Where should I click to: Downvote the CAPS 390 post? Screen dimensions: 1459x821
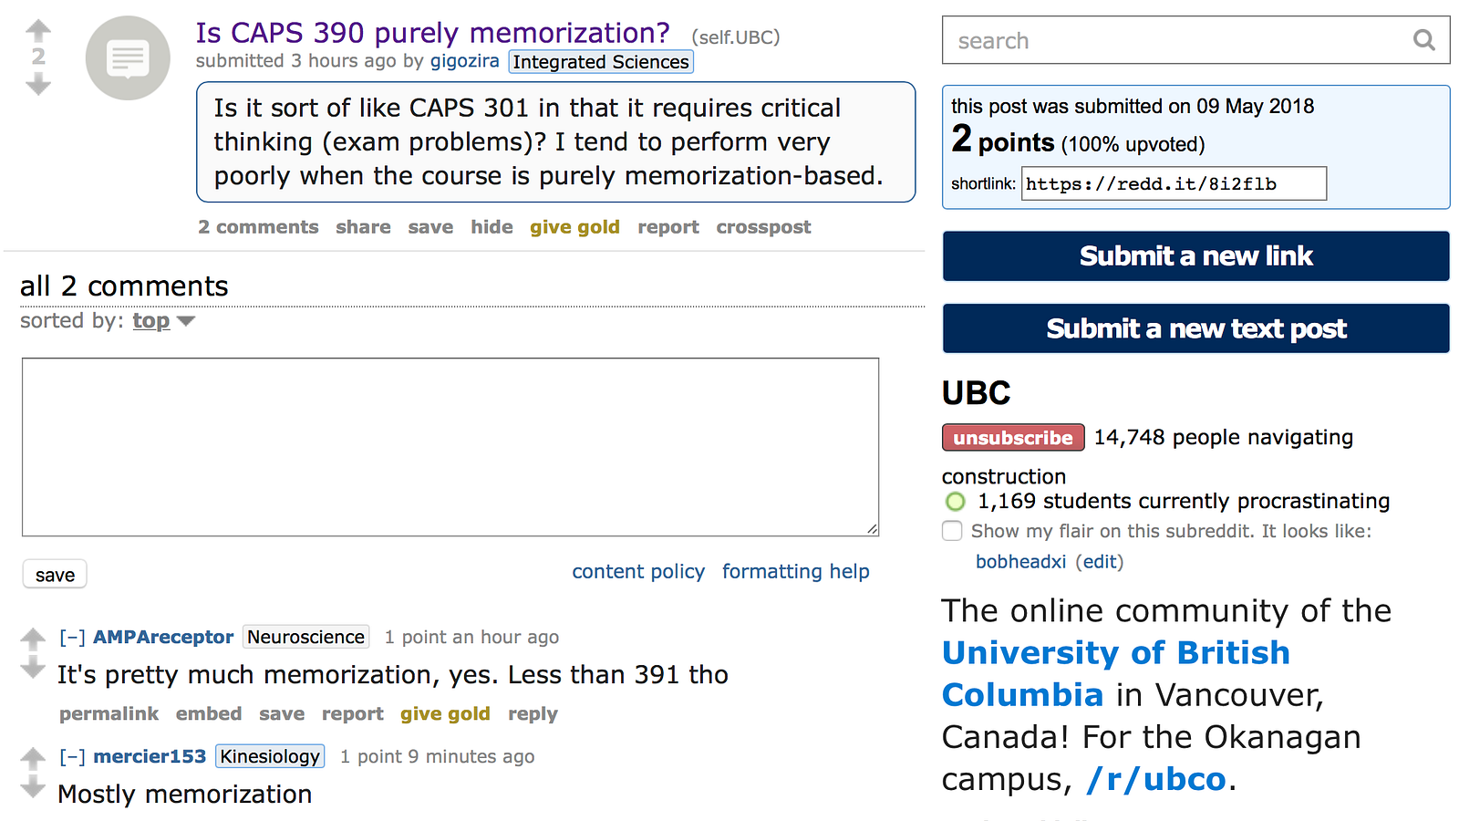point(38,86)
